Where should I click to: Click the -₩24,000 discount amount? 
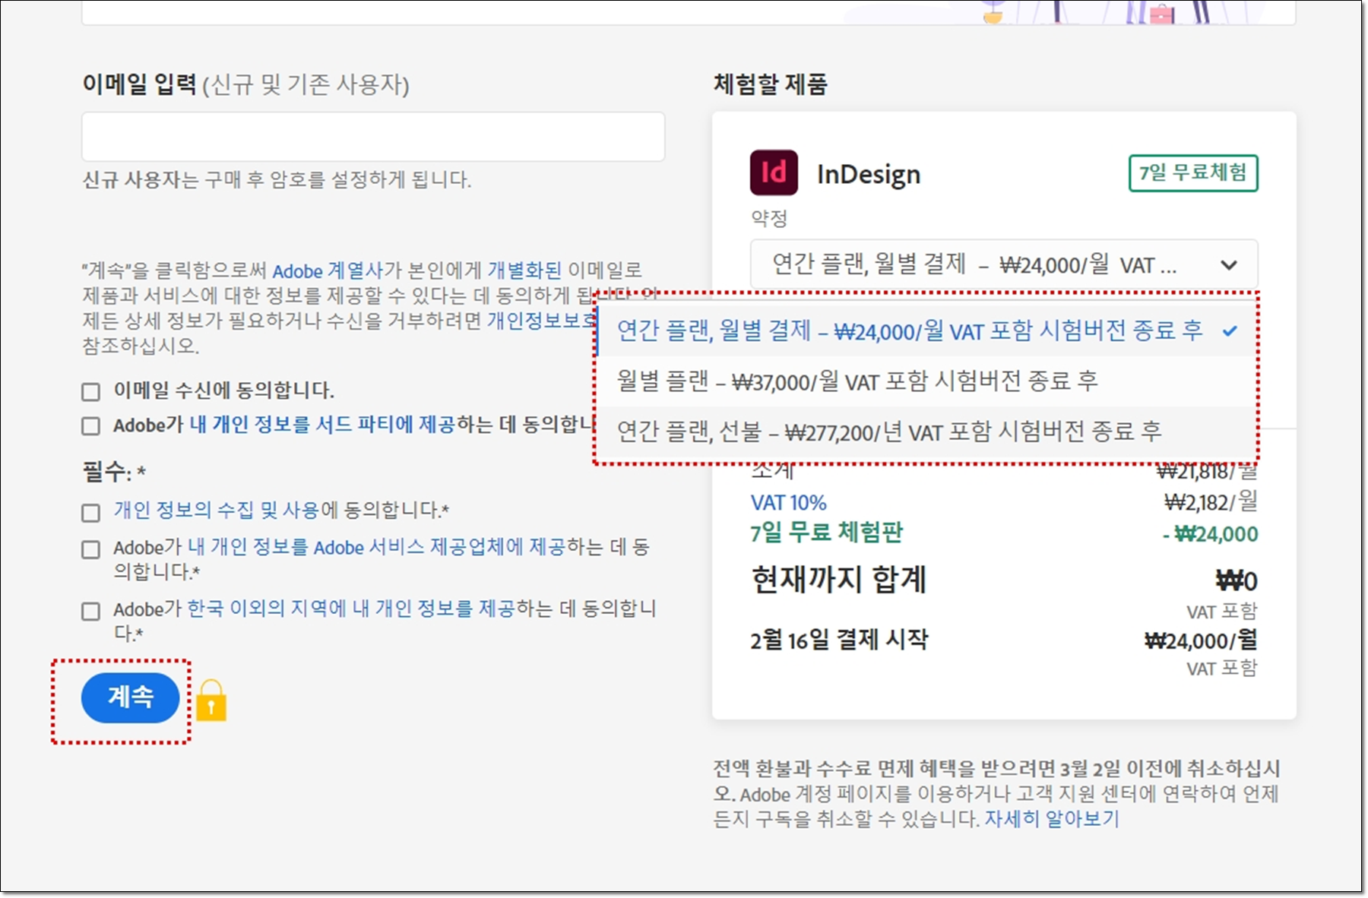point(1210,534)
